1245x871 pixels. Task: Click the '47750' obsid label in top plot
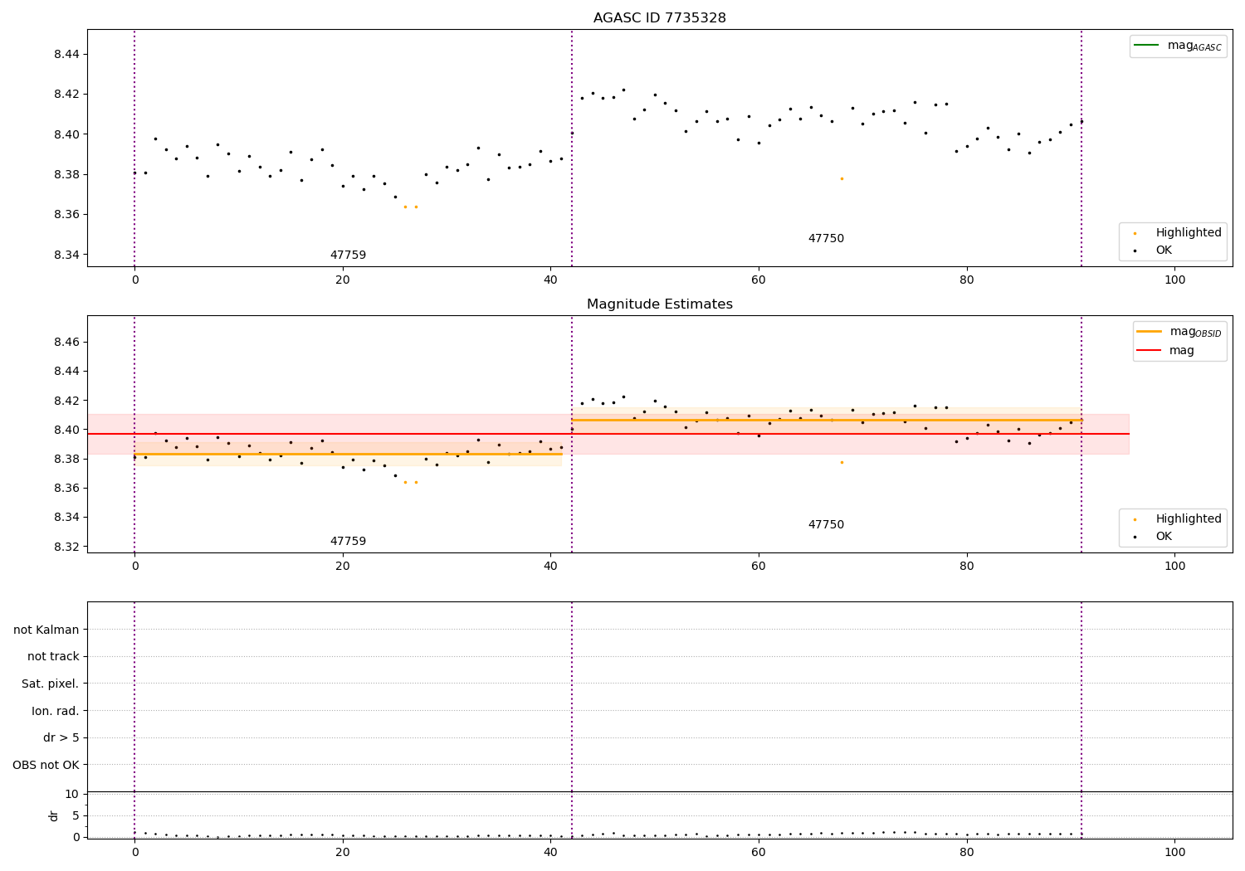pyautogui.click(x=826, y=239)
